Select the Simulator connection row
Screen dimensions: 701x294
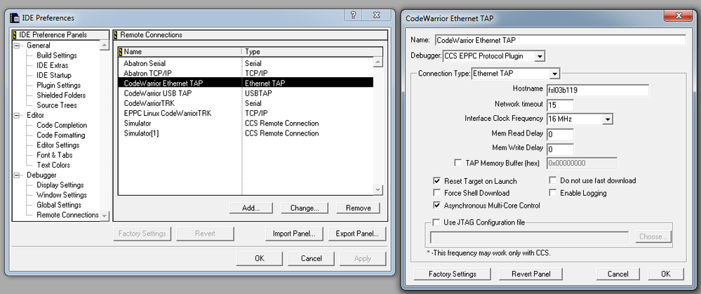[246, 123]
